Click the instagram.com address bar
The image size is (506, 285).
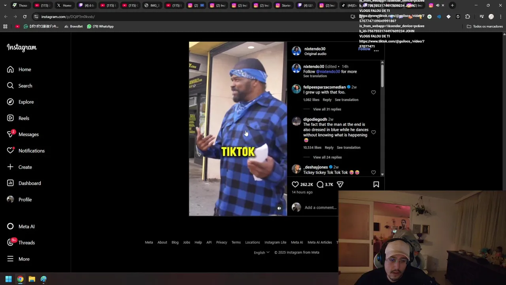(190, 17)
